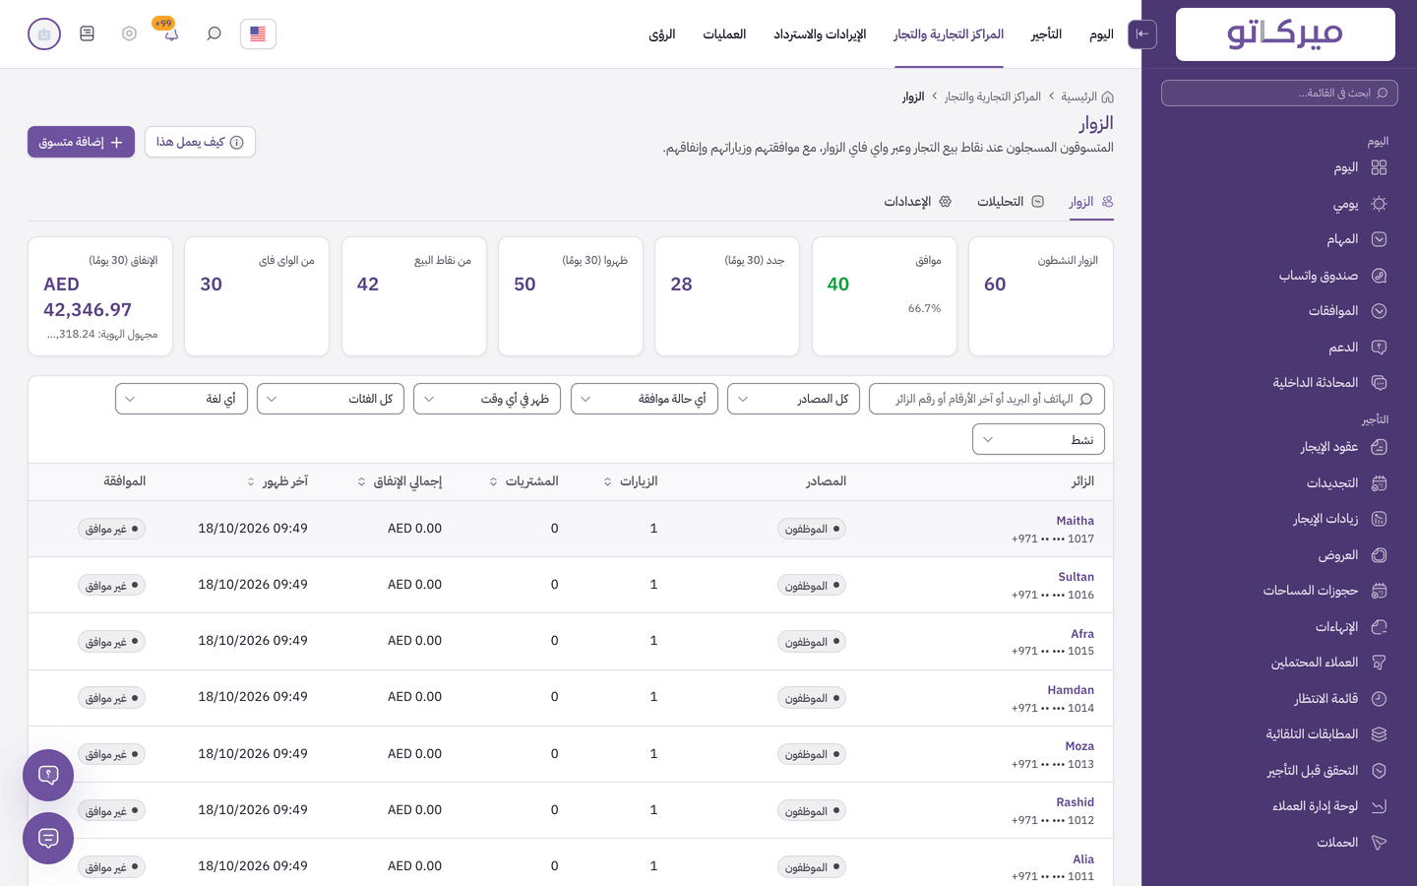Sort the table by آخر ظهور column
Image resolution: width=1417 pixels, height=886 pixels.
tap(277, 481)
